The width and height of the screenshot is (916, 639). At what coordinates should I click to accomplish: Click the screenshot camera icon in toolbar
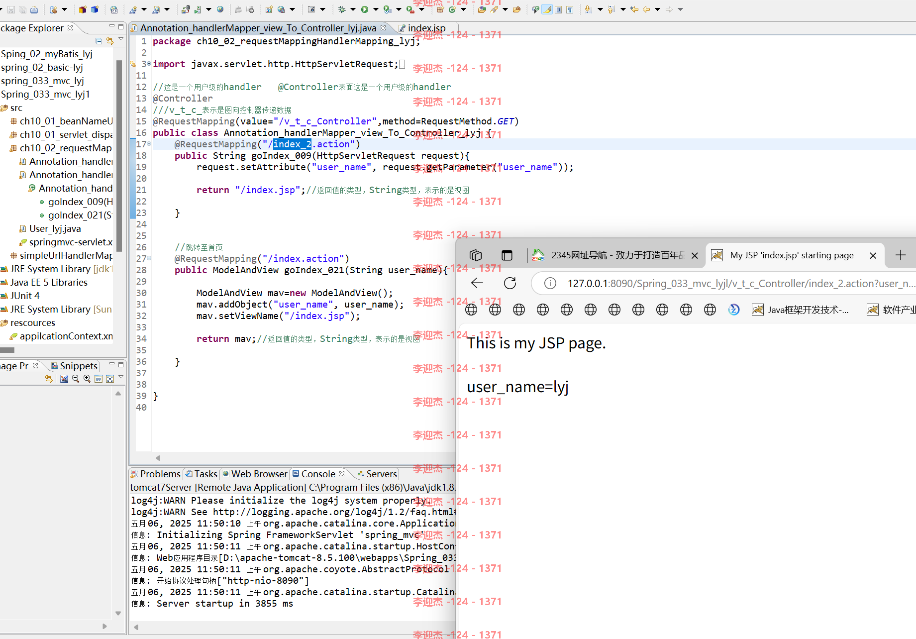point(311,9)
